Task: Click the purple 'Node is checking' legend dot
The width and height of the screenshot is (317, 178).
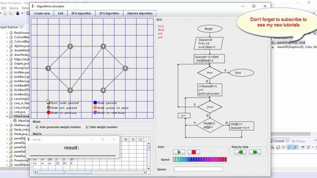Action: tap(95, 112)
